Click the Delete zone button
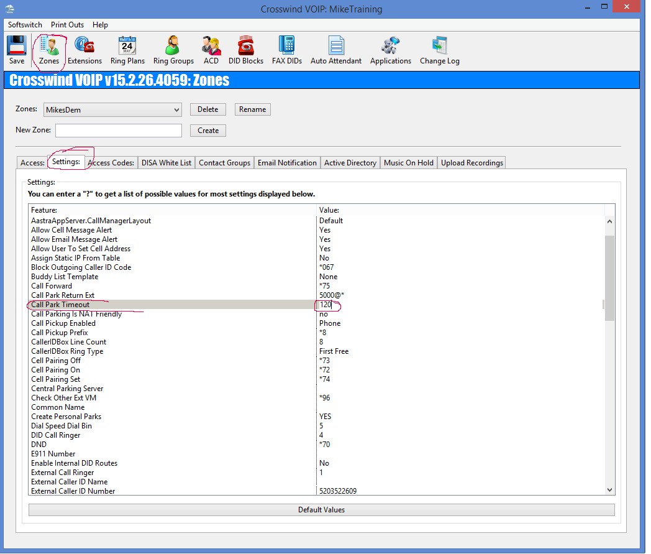 click(x=207, y=109)
